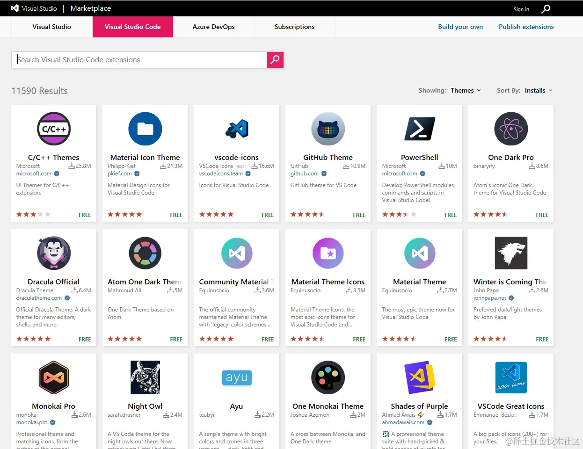Click the C/C++ Themes three-star rating

[33, 215]
